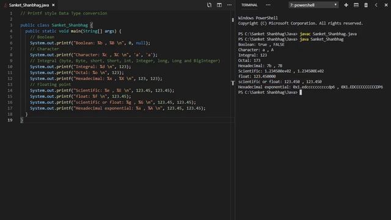The width and height of the screenshot is (391, 220).
Task: Click the '// Boolean' comment line
Action: tap(42, 37)
